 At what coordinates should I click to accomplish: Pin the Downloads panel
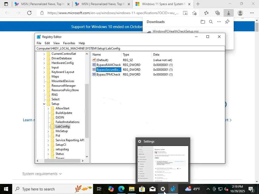click(x=227, y=22)
